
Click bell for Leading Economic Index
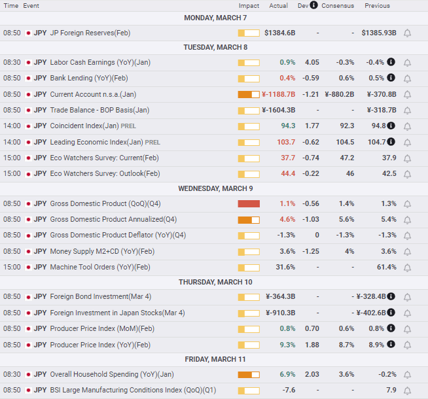[407, 143]
